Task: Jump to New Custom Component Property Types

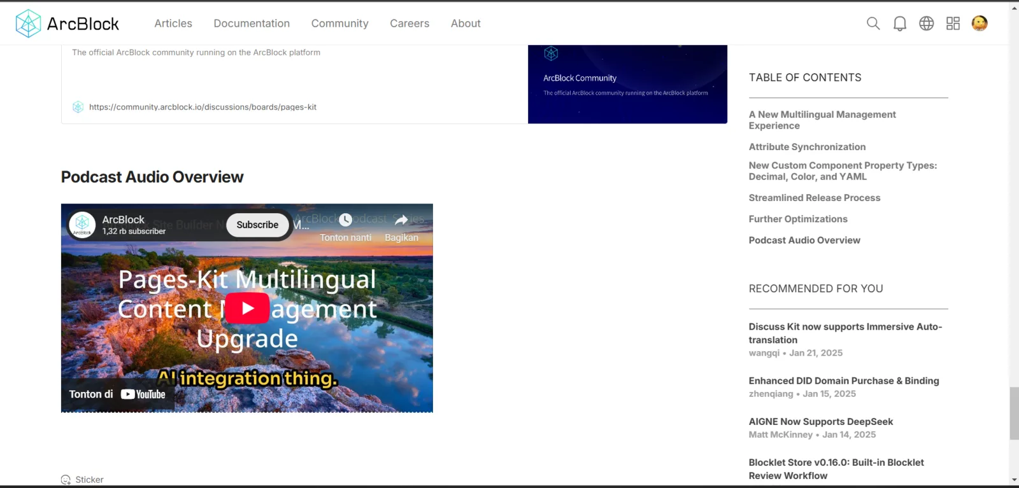Action: pyautogui.click(x=843, y=171)
